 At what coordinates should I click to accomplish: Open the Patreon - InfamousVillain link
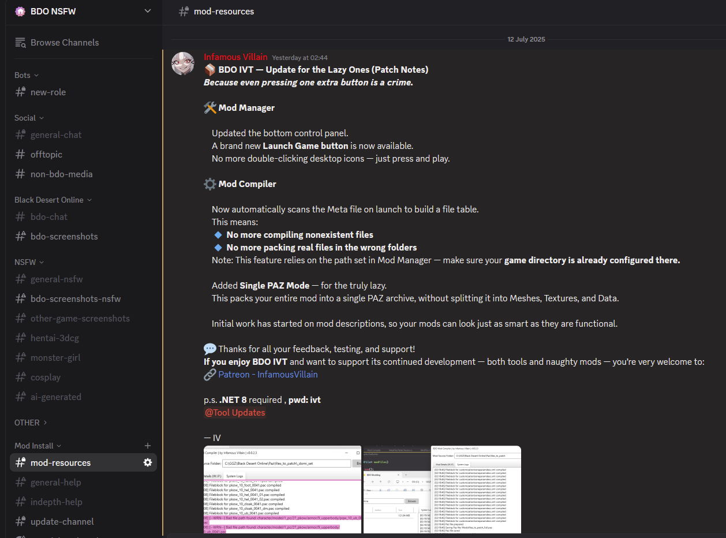coord(268,375)
